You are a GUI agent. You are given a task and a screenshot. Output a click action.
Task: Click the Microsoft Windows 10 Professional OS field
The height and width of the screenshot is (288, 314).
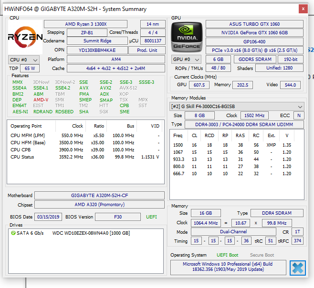click(x=228, y=267)
